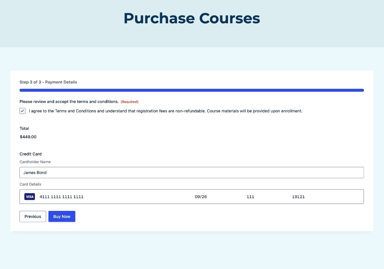This screenshot has height=269, width=384.
Task: Select the ZIP code field showing 19121
Action: coord(298,196)
